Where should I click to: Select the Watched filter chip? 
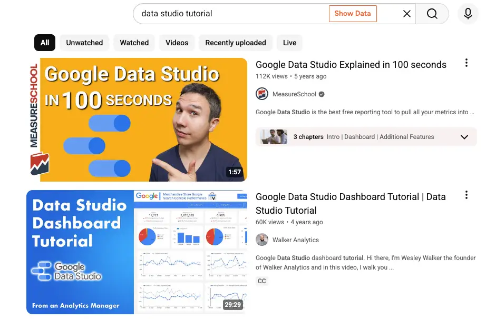(x=134, y=43)
